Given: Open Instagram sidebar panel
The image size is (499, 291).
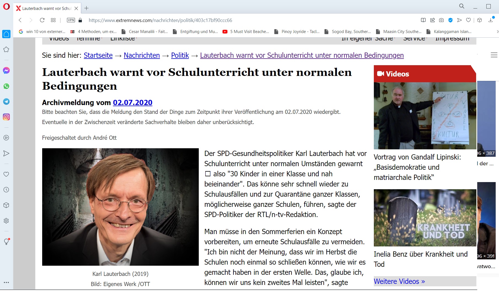Looking at the screenshot, I should 6,117.
